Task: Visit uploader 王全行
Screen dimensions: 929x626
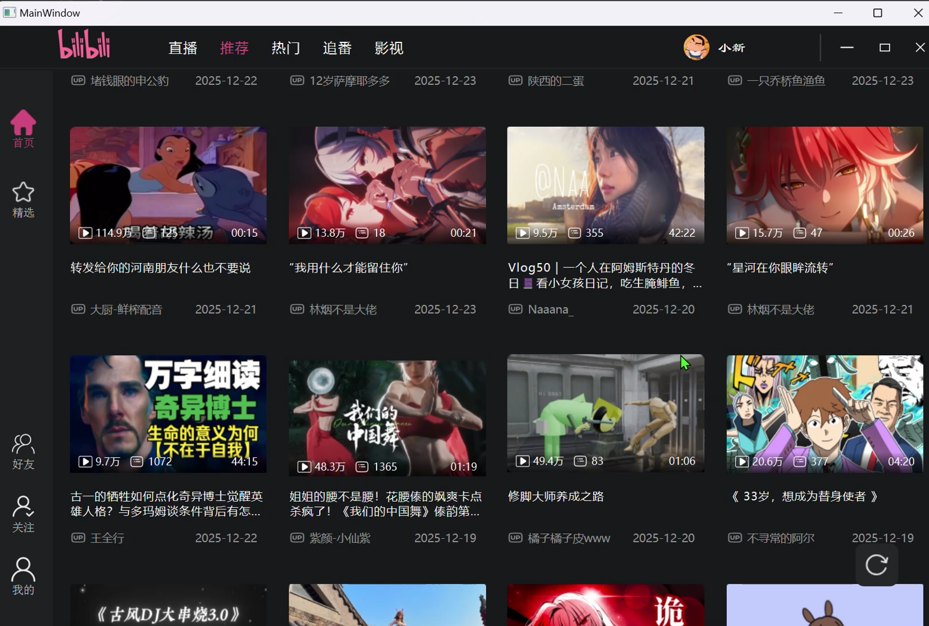Action: tap(107, 538)
